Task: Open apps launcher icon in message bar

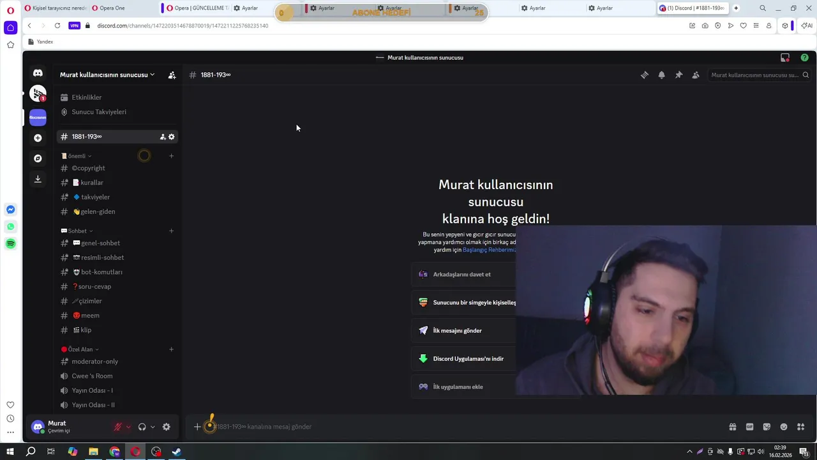Action: click(x=801, y=427)
